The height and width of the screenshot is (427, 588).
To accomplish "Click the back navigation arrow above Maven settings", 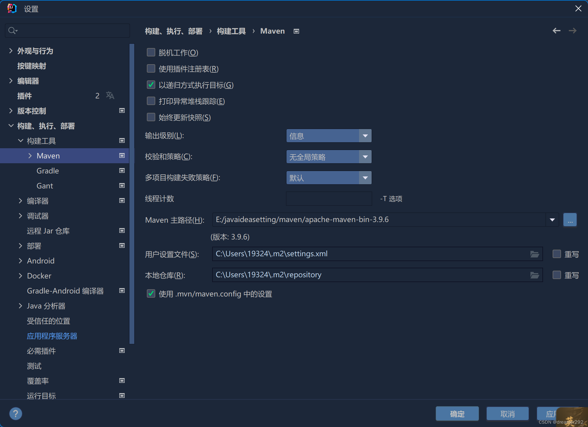I will click(557, 31).
